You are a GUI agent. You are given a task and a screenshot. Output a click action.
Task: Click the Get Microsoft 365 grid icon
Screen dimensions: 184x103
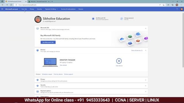coord(93,19)
